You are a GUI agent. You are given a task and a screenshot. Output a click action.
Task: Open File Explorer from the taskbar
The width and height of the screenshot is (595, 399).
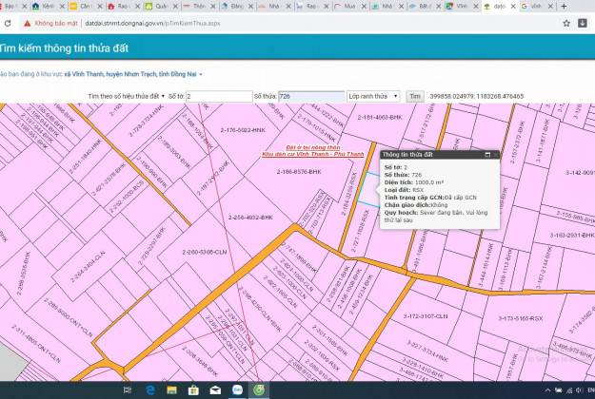172,390
